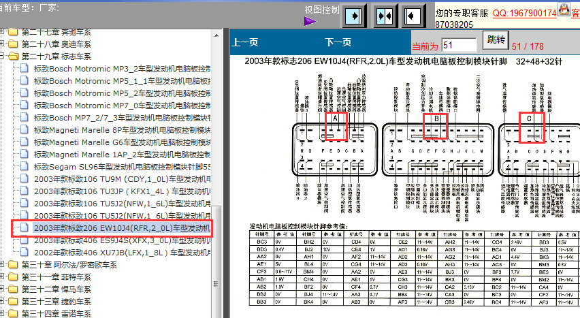The height and width of the screenshot is (318, 580).
Task: Open 2002年款标致406 XU7JB document
Action: 122,253
